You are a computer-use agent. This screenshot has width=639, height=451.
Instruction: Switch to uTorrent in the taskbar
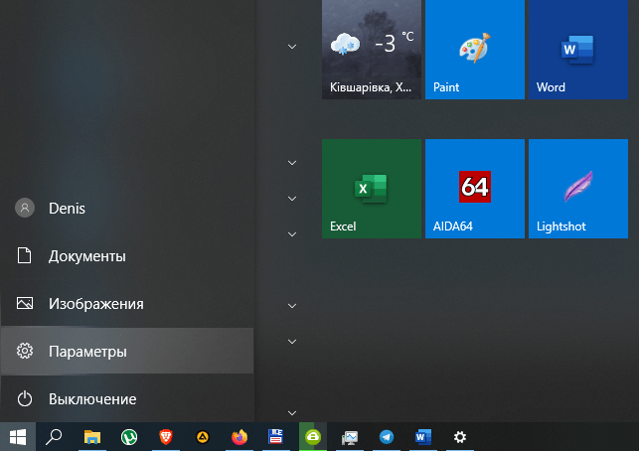129,437
